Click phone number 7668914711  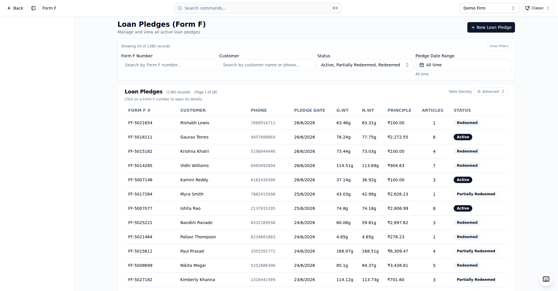[x=263, y=123]
